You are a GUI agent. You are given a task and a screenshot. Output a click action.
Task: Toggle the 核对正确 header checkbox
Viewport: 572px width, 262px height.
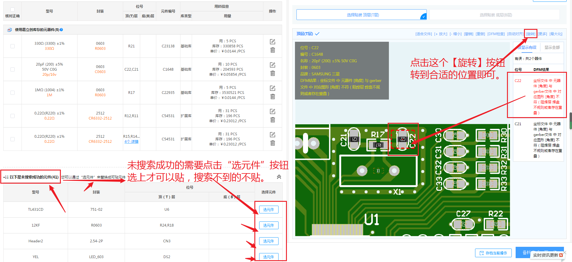[x=13, y=10]
